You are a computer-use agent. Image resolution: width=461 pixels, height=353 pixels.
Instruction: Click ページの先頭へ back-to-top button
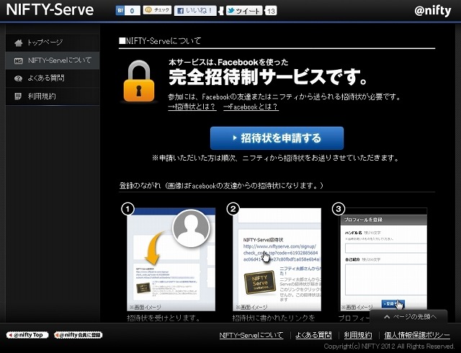tap(408, 316)
